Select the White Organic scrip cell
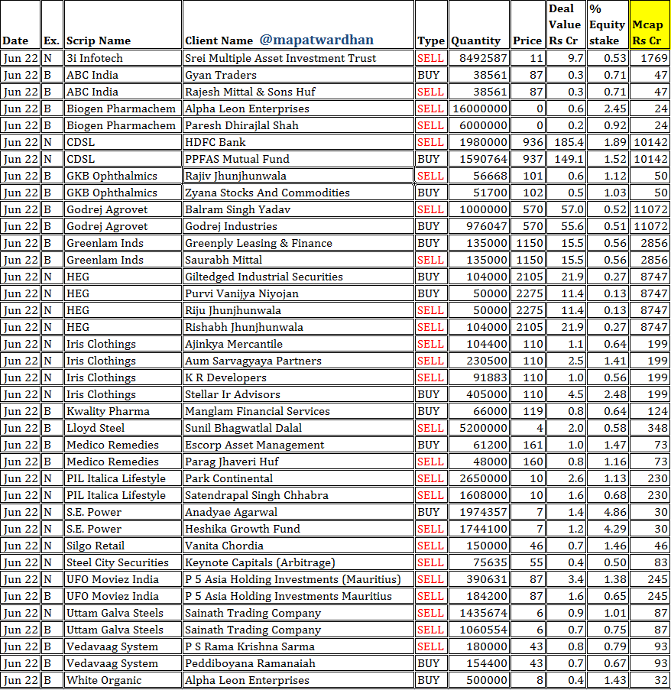The height and width of the screenshot is (690, 671). coord(123,680)
